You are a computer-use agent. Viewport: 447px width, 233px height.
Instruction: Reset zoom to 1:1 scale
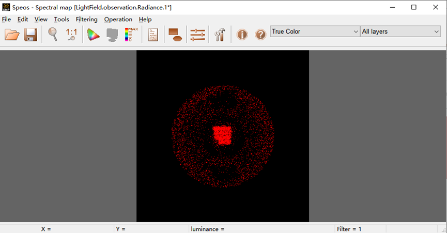71,35
